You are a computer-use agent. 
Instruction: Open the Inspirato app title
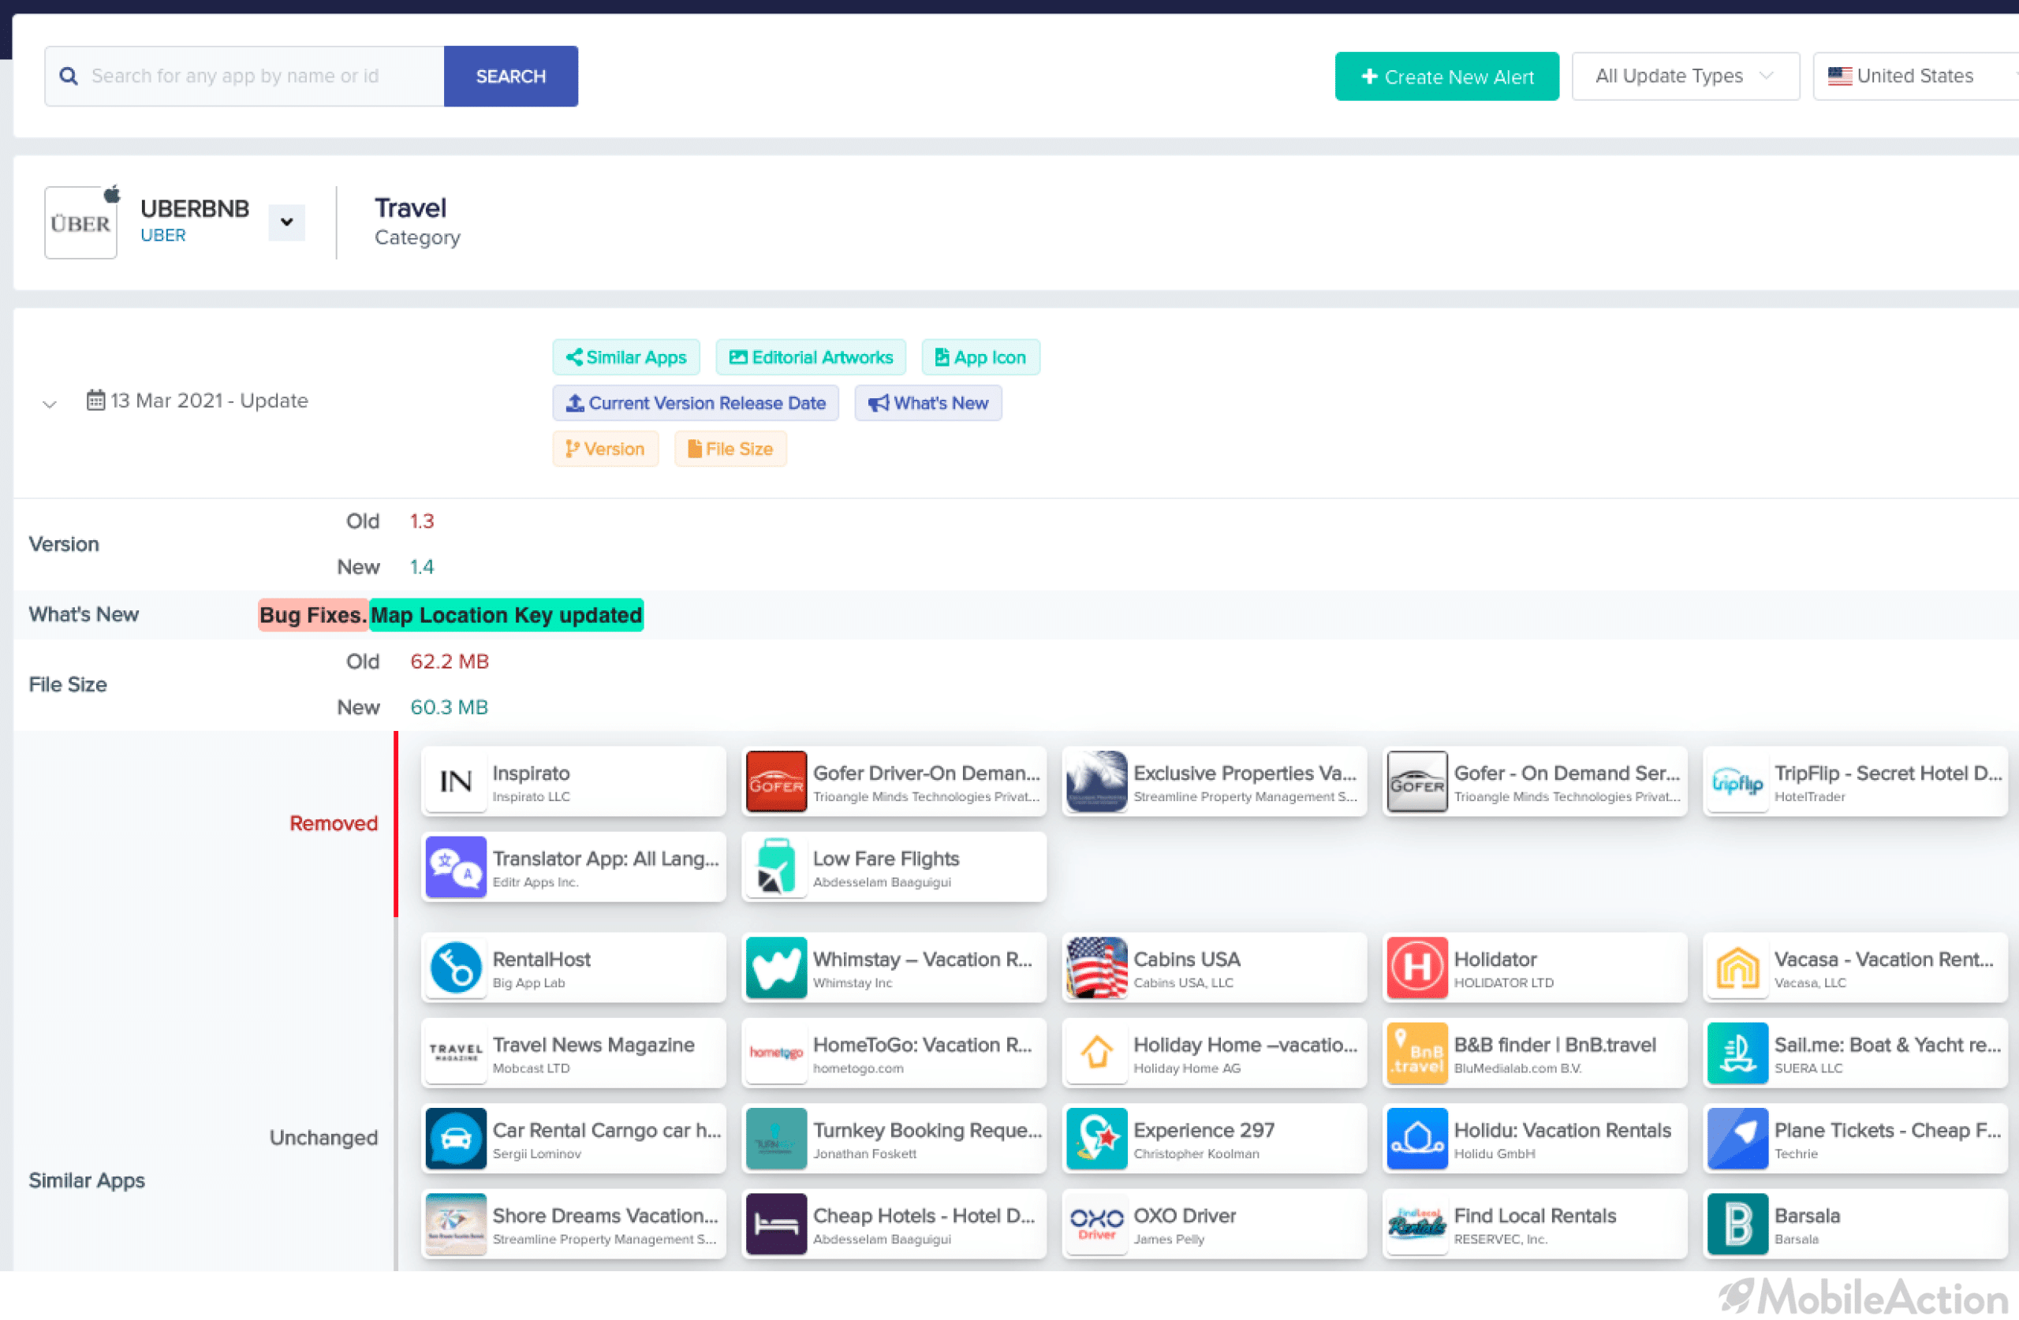[531, 773]
